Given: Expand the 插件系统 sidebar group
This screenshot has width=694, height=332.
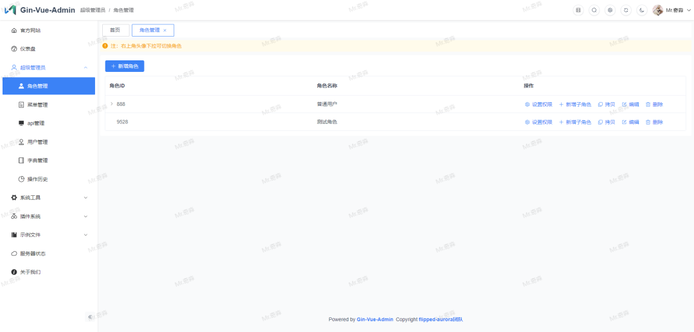Looking at the screenshot, I should pyautogui.click(x=49, y=216).
